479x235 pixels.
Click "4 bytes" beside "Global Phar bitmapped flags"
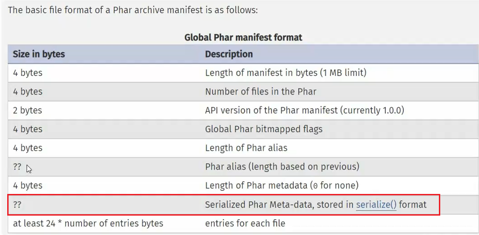tap(27, 129)
